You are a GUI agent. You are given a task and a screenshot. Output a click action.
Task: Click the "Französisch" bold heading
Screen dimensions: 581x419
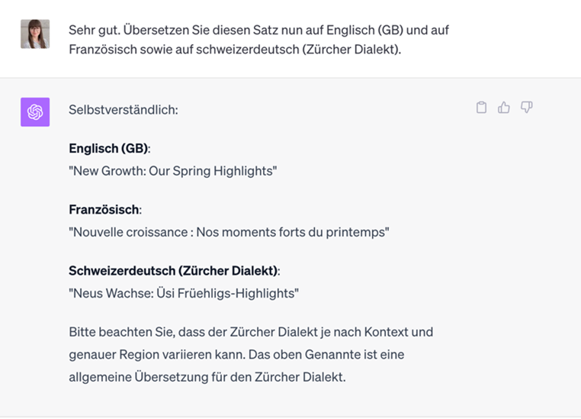point(104,209)
